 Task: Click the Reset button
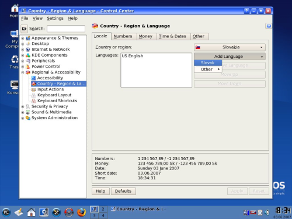(259, 191)
